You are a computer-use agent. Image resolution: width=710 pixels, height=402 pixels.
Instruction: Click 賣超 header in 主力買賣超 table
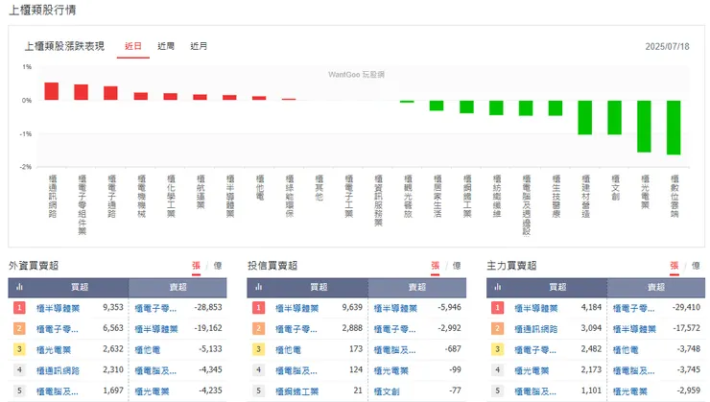tap(656, 287)
